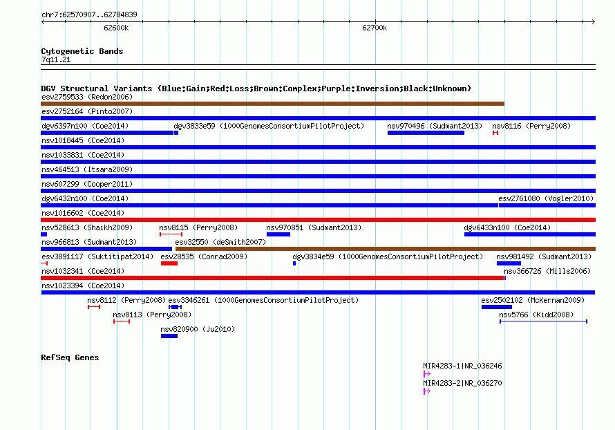Screen dimensions: 615x430
Task: Click the blue nsv970496 gain bar
Action: (x=426, y=133)
